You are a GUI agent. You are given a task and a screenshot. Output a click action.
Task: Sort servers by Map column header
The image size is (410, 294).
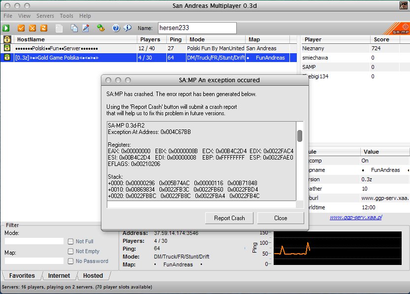point(267,39)
